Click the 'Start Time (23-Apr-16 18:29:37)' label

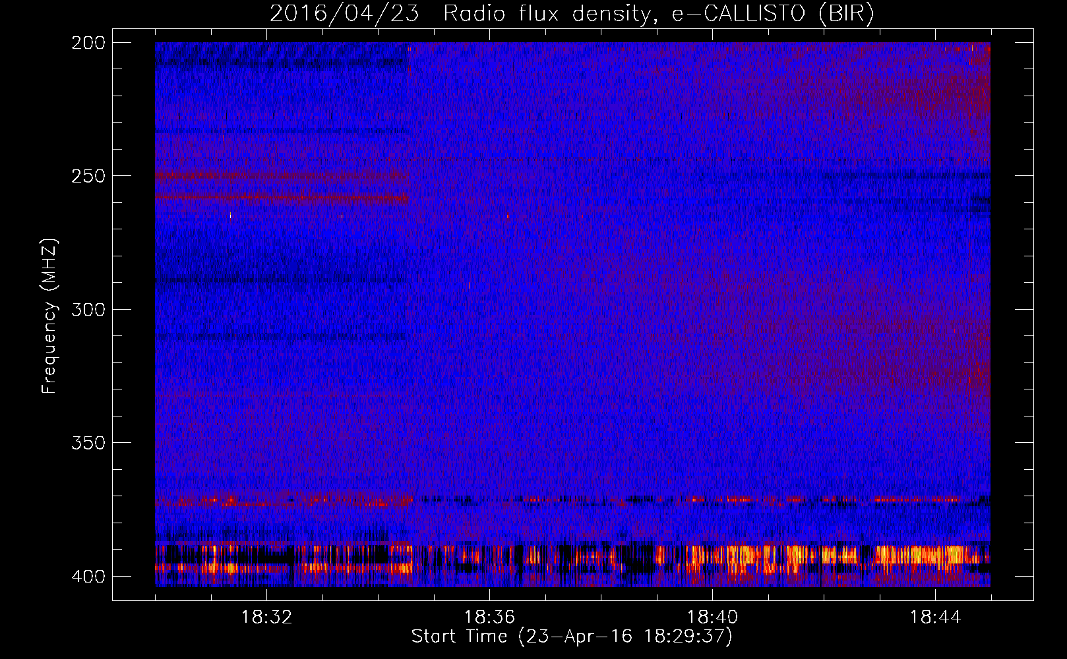point(572,637)
